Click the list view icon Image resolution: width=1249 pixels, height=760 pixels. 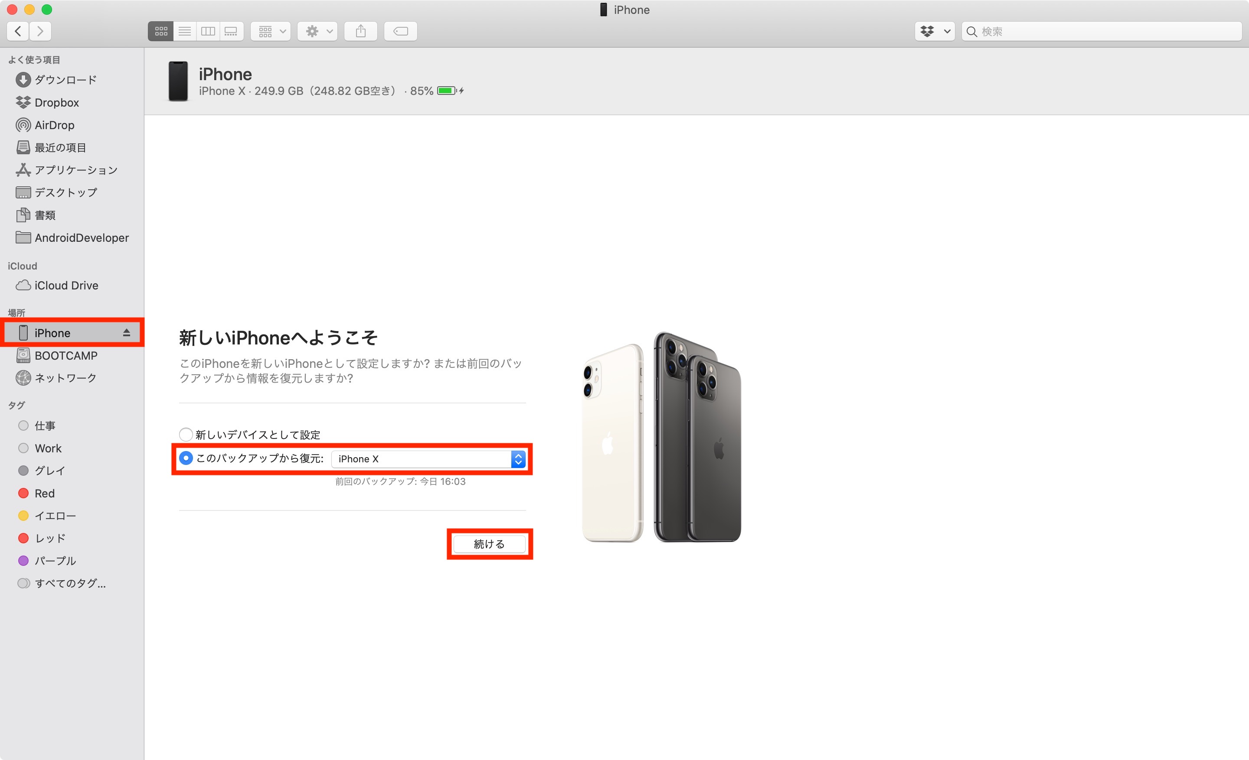click(x=185, y=31)
